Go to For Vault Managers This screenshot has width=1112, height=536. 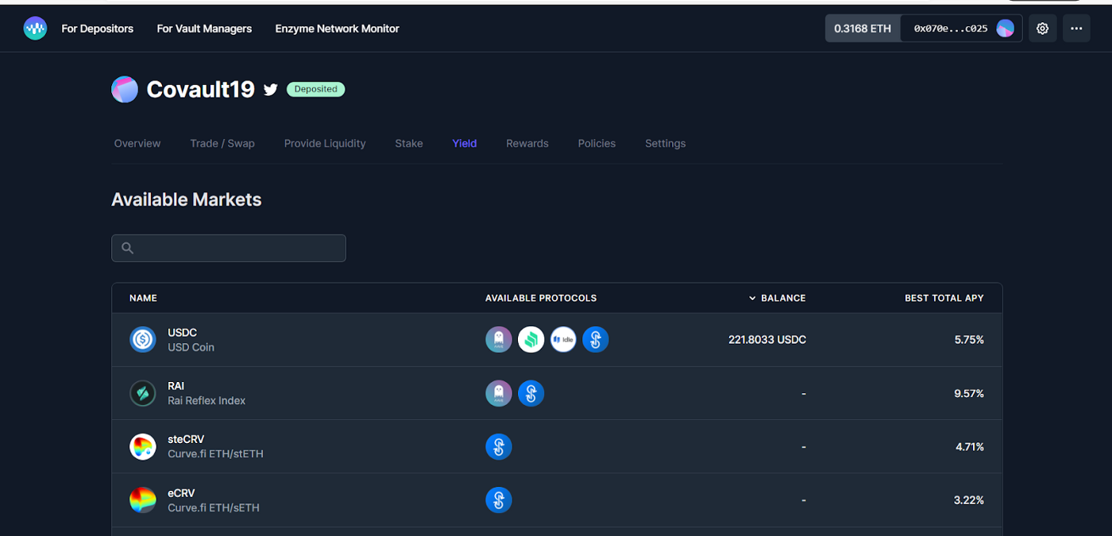(204, 29)
